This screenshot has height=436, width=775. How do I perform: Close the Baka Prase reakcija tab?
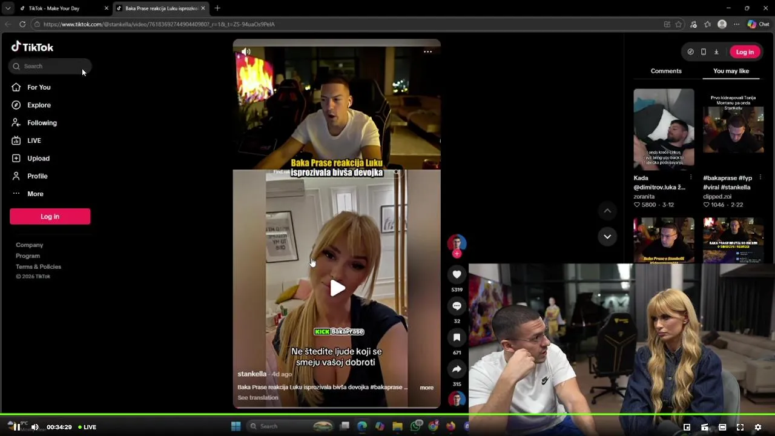pos(203,8)
